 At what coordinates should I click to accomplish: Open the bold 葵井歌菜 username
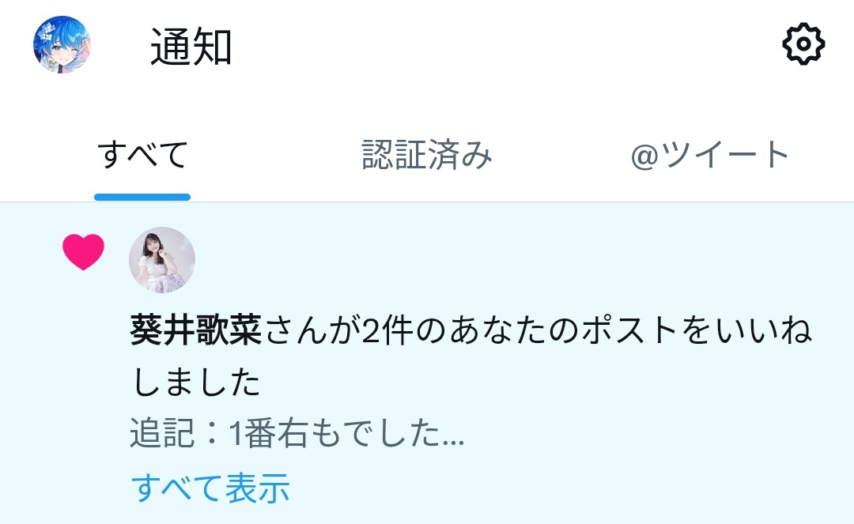point(196,330)
